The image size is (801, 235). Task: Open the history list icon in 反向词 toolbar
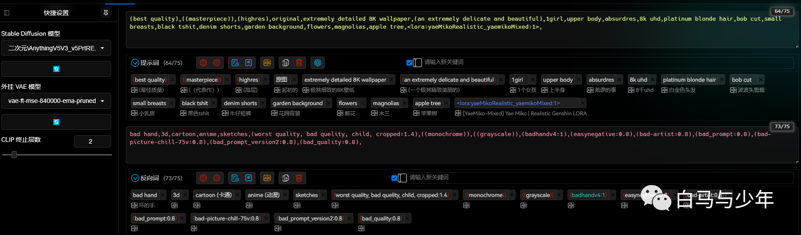[x=235, y=178]
